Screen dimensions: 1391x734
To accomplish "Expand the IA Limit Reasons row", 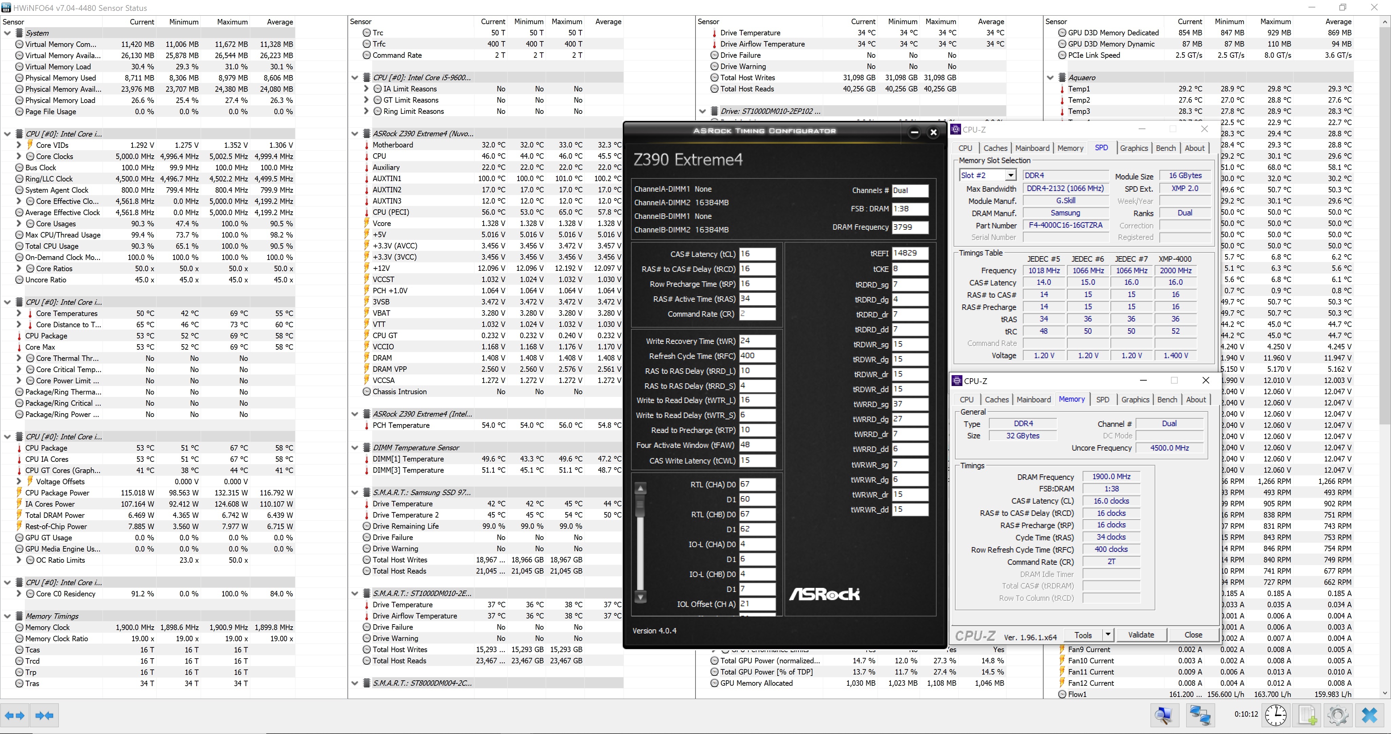I will click(x=366, y=89).
